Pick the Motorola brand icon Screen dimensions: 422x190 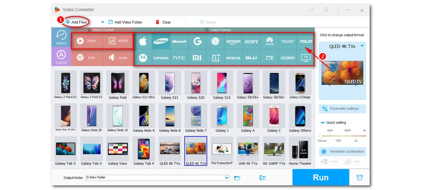(143, 57)
